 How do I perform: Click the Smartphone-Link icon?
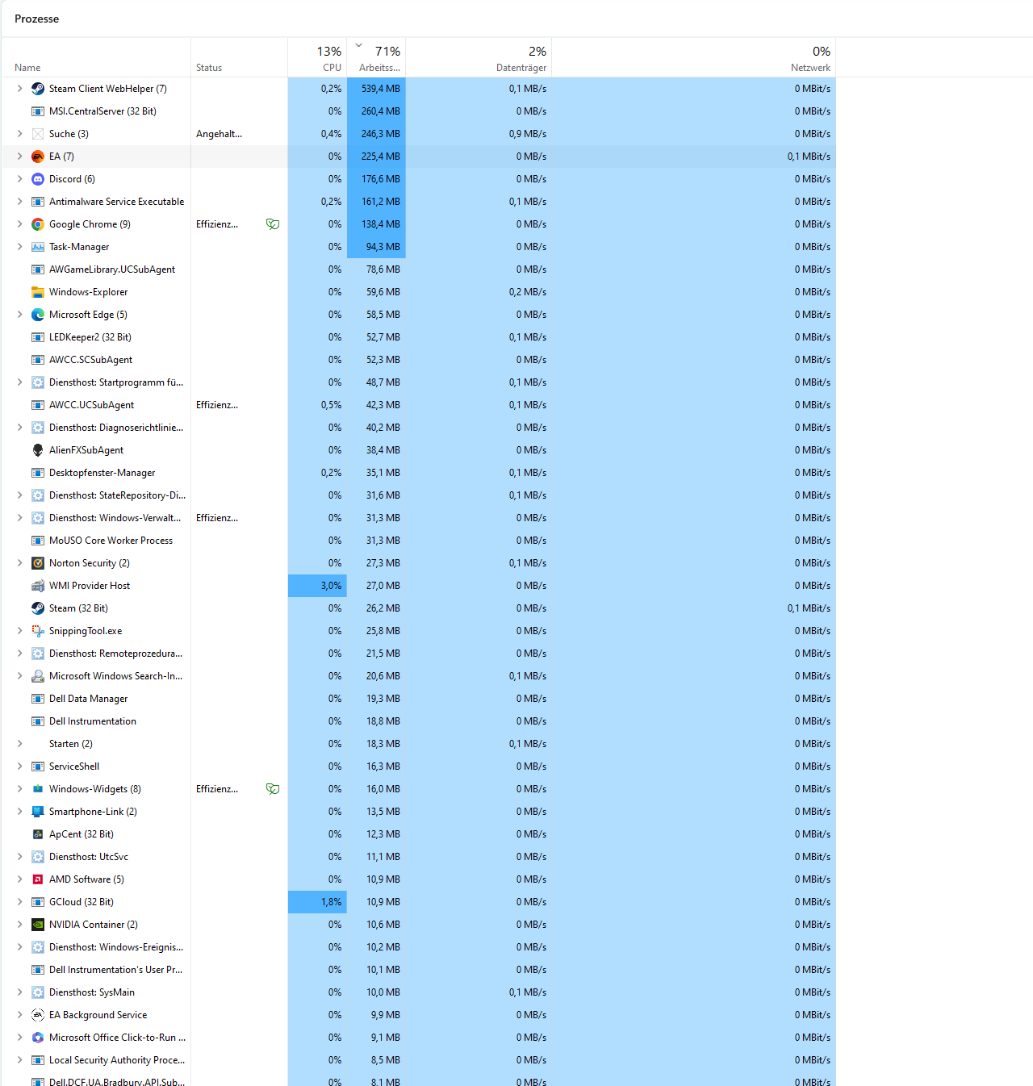coord(38,812)
